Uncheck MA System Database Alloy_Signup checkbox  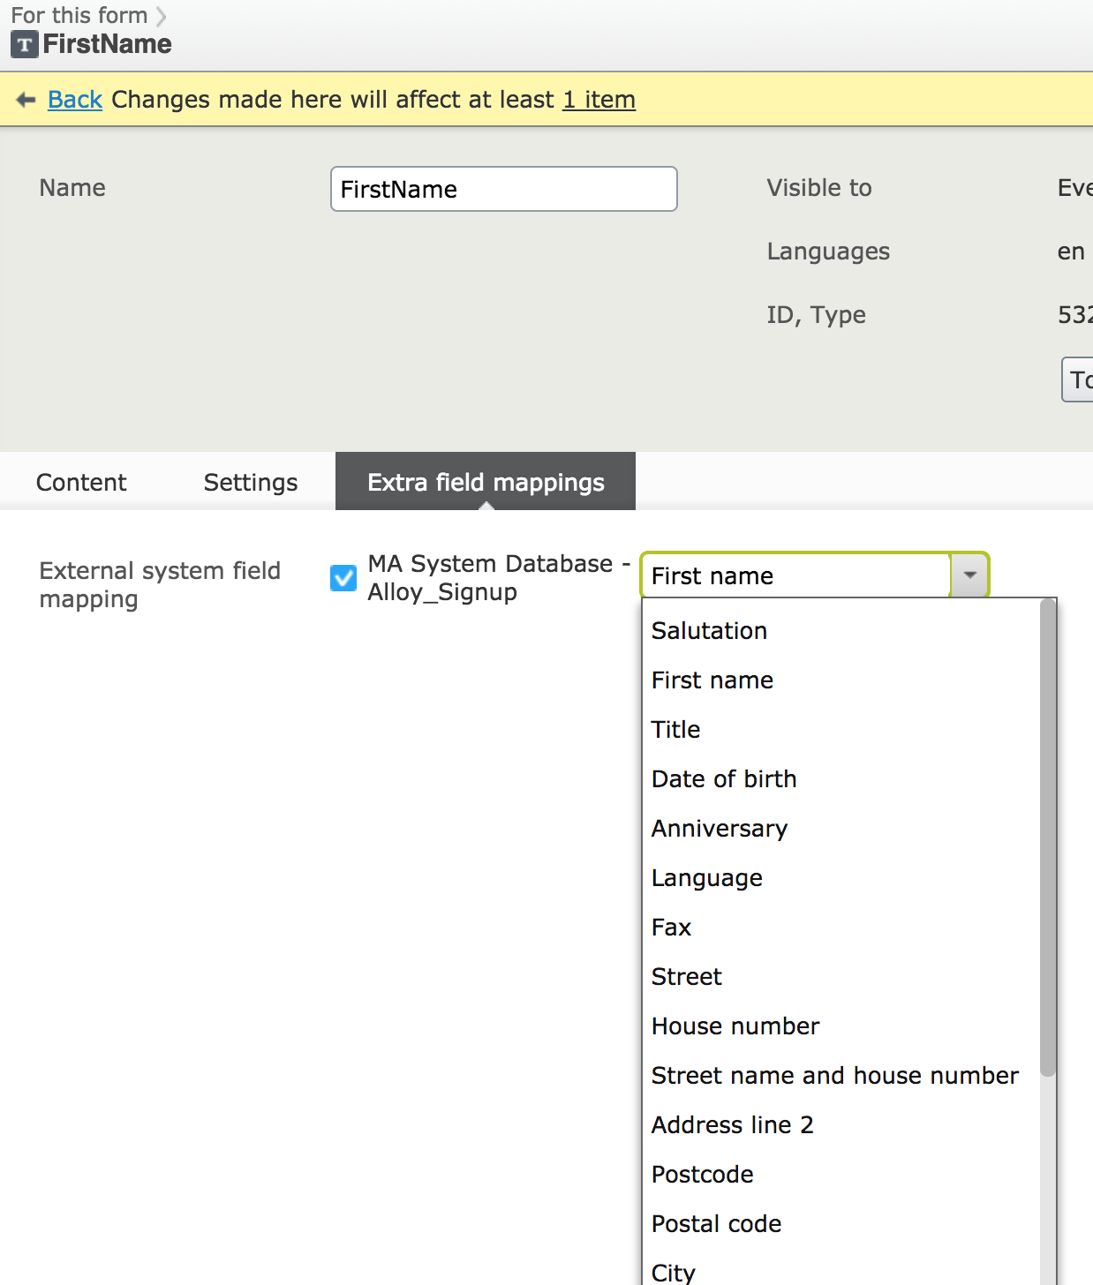point(343,578)
